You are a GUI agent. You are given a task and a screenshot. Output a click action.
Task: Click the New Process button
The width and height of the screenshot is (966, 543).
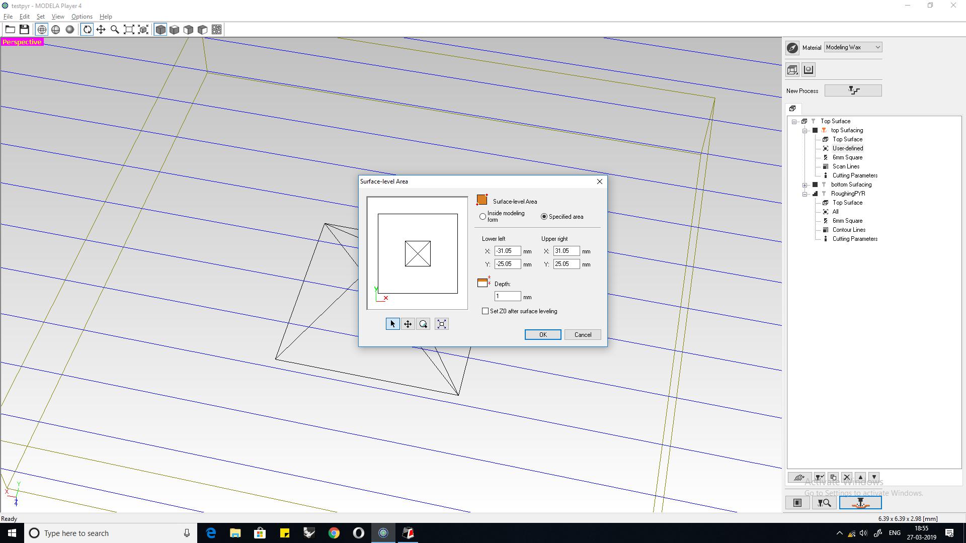coord(853,90)
